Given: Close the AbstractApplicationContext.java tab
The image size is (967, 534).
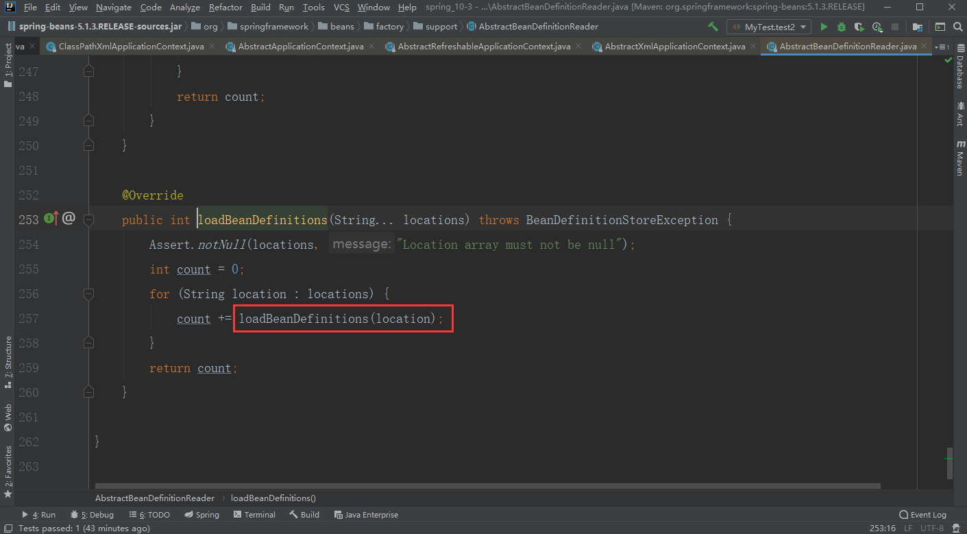Looking at the screenshot, I should [x=371, y=47].
